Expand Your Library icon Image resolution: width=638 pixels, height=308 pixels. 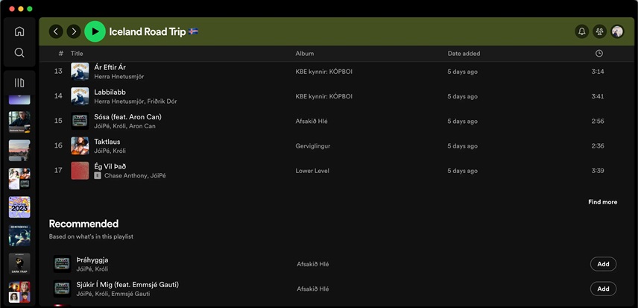pos(19,83)
